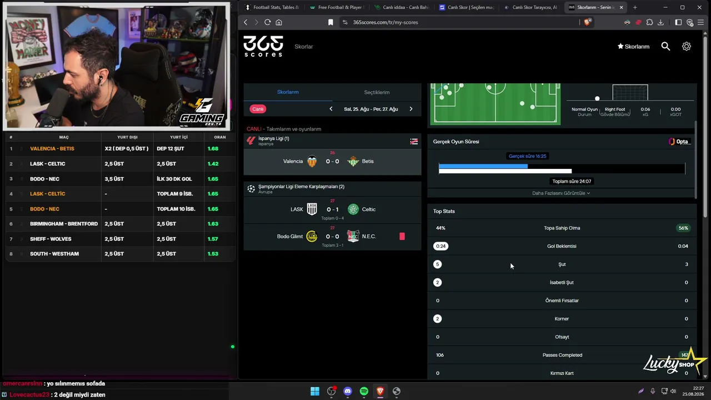The width and height of the screenshot is (711, 400).
Task: Click VALENCIA - BETIS in the bet table
Action: [x=52, y=149]
